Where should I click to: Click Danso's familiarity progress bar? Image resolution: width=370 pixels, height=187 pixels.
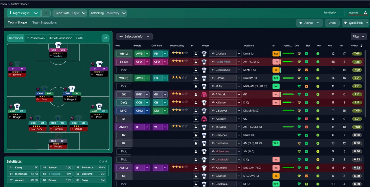tap(288, 102)
